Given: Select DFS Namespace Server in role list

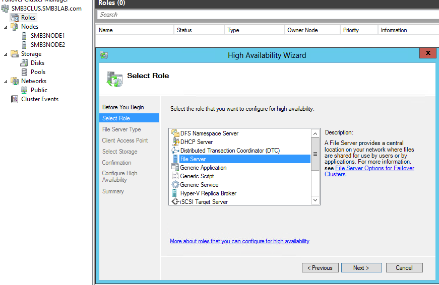Looking at the screenshot, I should coord(210,133).
